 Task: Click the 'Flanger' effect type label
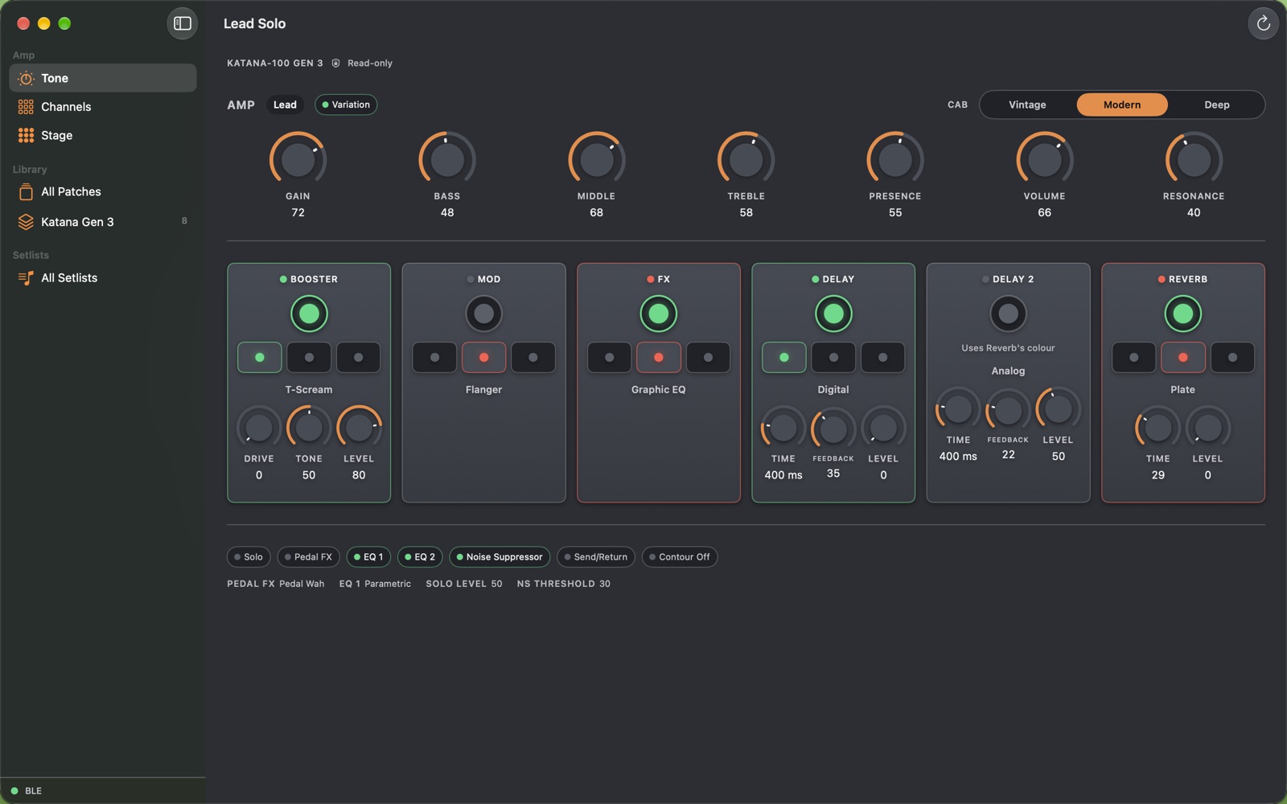pyautogui.click(x=483, y=390)
